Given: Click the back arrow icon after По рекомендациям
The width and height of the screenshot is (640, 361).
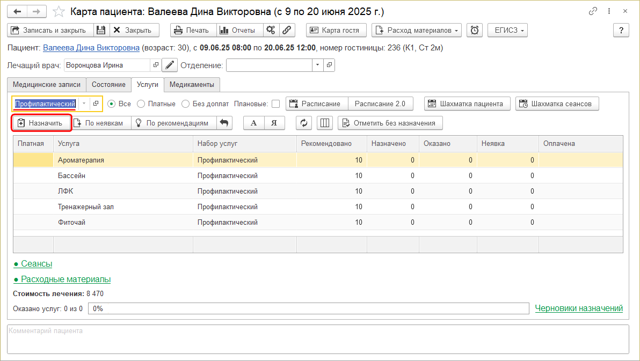Looking at the screenshot, I should (x=224, y=123).
